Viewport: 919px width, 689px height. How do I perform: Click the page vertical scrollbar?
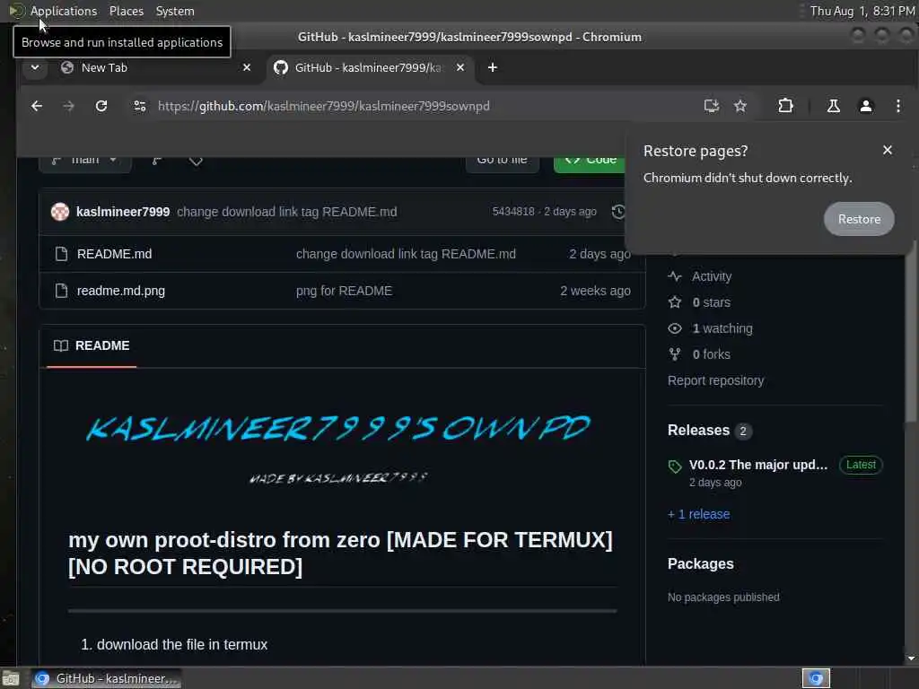click(x=911, y=330)
